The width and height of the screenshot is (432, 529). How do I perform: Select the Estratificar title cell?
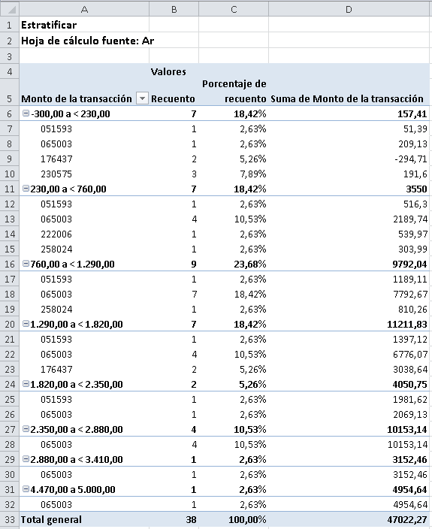tap(84, 25)
